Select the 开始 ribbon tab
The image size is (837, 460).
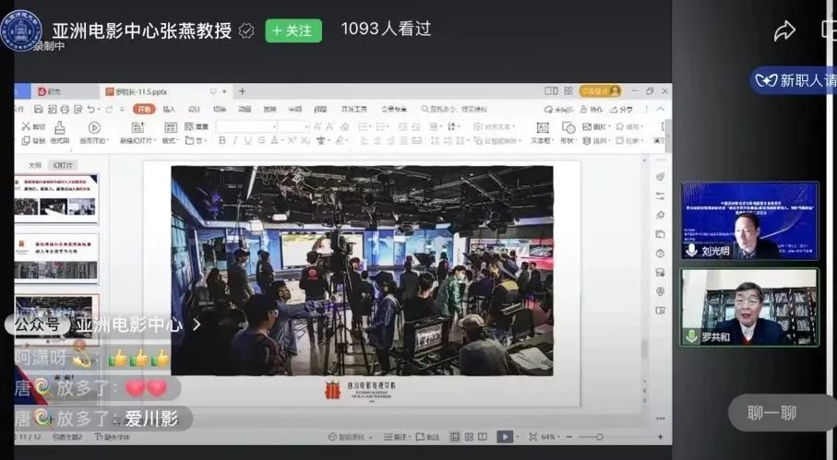[143, 109]
